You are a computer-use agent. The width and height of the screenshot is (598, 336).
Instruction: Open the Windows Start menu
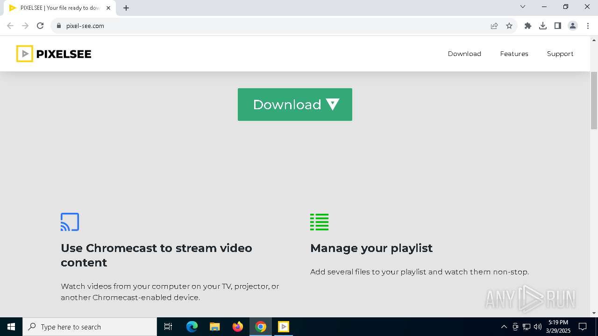[x=11, y=327]
